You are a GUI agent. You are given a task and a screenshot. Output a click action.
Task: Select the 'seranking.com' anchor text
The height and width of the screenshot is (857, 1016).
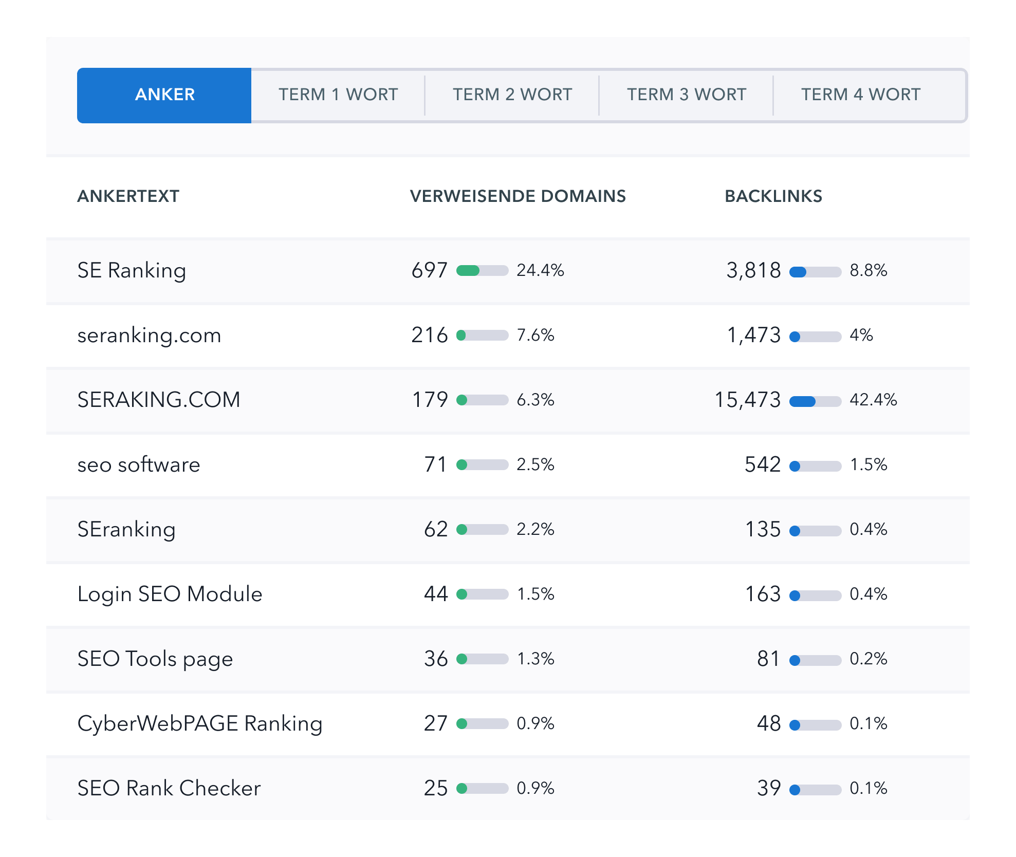tap(149, 336)
